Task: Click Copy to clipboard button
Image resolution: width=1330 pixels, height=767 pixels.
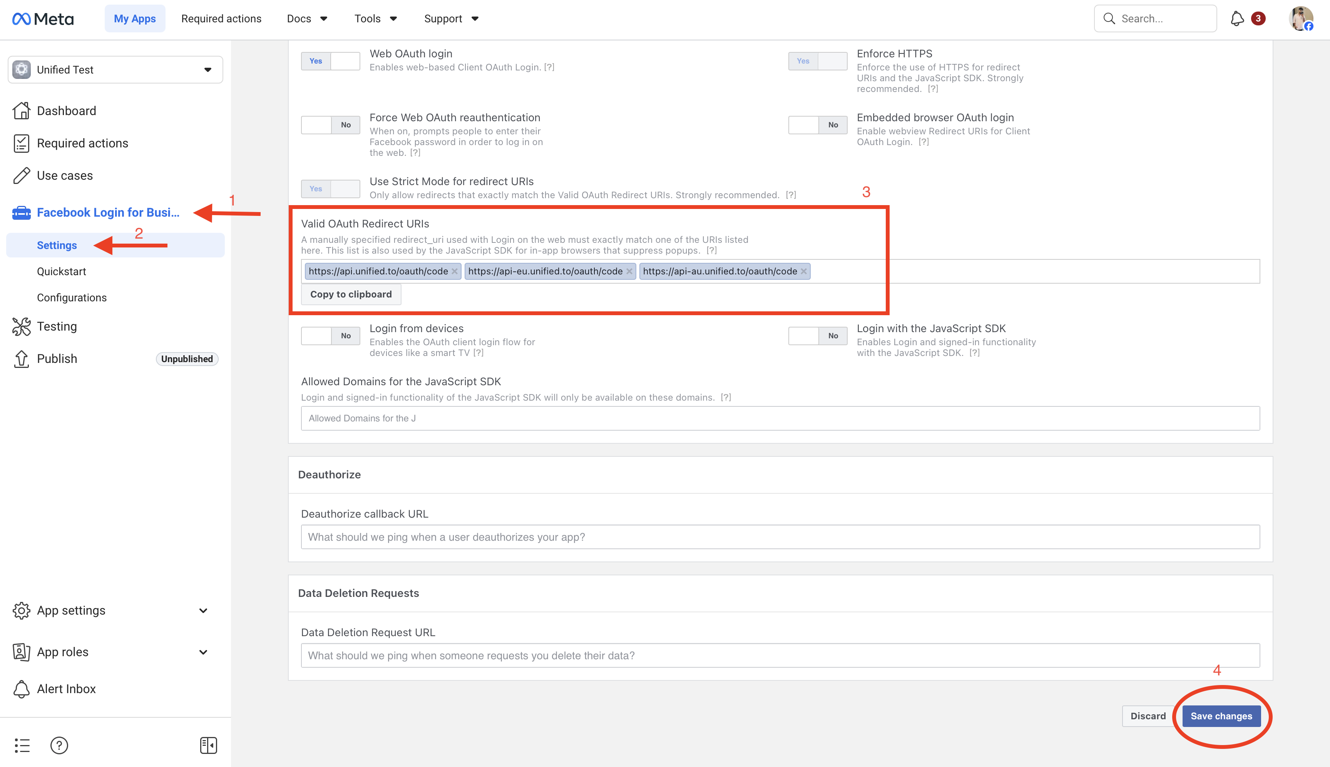Action: tap(351, 294)
